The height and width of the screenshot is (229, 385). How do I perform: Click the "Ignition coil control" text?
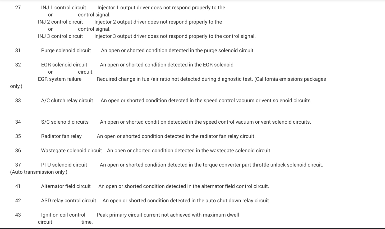(x=63, y=215)
